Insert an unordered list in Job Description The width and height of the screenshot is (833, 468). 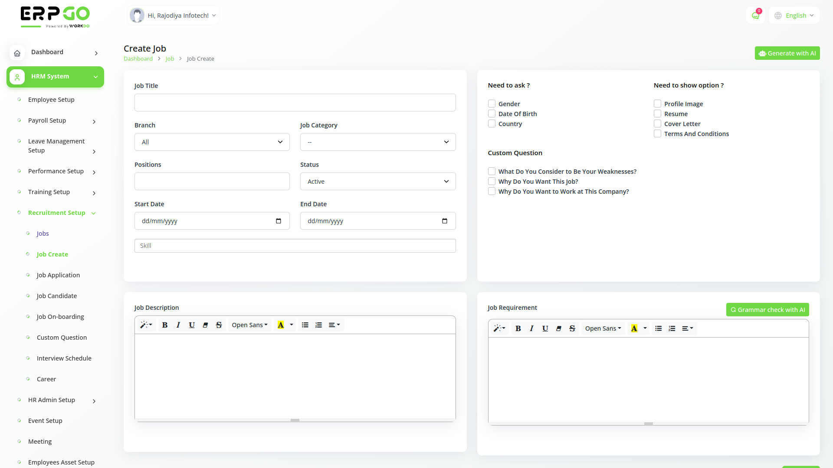305,325
